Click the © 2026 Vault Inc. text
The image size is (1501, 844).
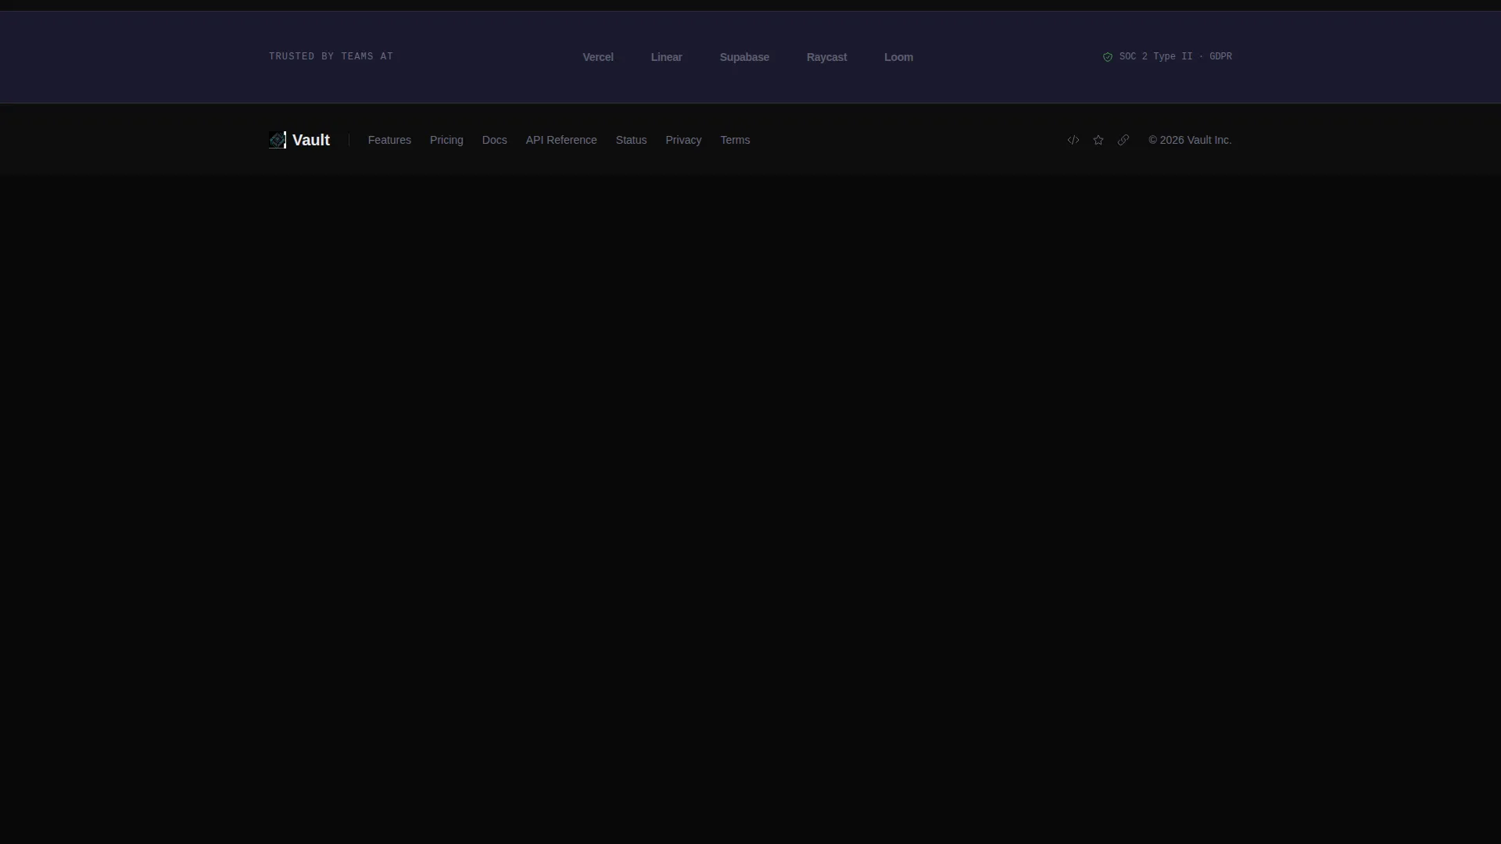[x=1190, y=140]
